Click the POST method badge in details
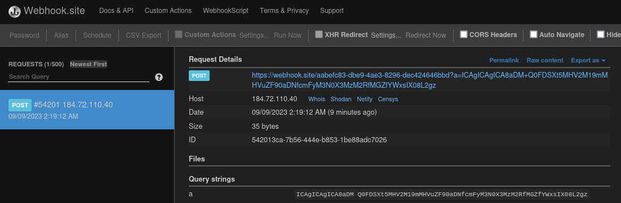This screenshot has width=621, height=203. (199, 75)
